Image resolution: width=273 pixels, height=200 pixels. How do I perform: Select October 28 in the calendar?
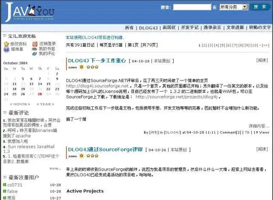click(40, 94)
